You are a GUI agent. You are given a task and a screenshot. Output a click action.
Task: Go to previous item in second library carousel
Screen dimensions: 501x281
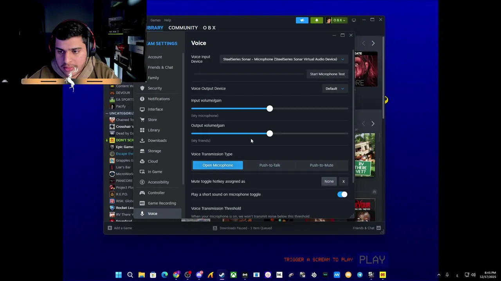point(363,124)
